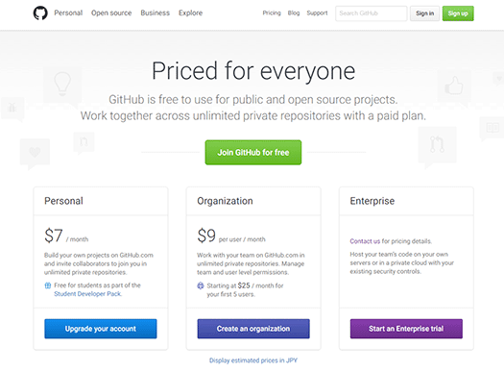Open the Personal navigation menu item
504x372 pixels.
point(68,12)
